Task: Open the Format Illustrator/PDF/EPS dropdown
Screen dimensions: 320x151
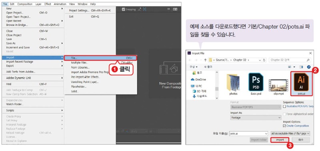Action: (256, 107)
